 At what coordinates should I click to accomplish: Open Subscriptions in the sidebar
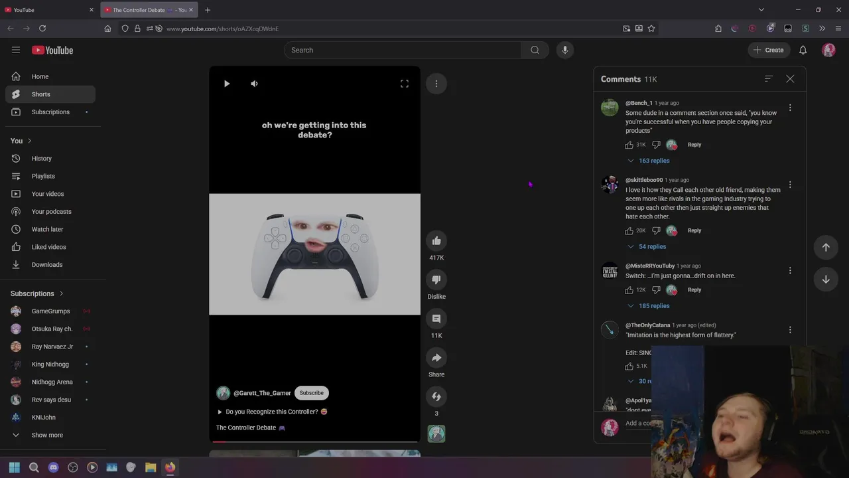pyautogui.click(x=50, y=112)
